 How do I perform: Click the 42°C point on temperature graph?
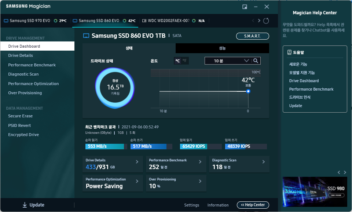pyautogui.click(x=248, y=91)
